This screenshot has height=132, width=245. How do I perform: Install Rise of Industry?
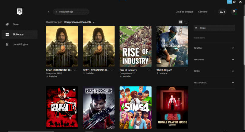[x=125, y=76]
